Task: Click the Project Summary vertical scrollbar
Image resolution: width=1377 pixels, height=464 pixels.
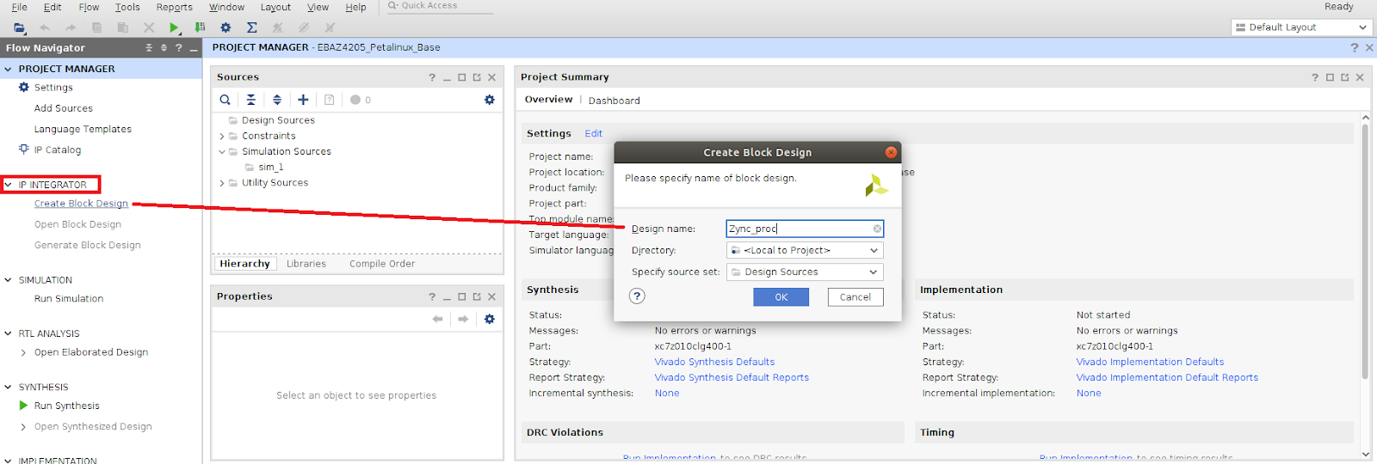Action: (1365, 251)
